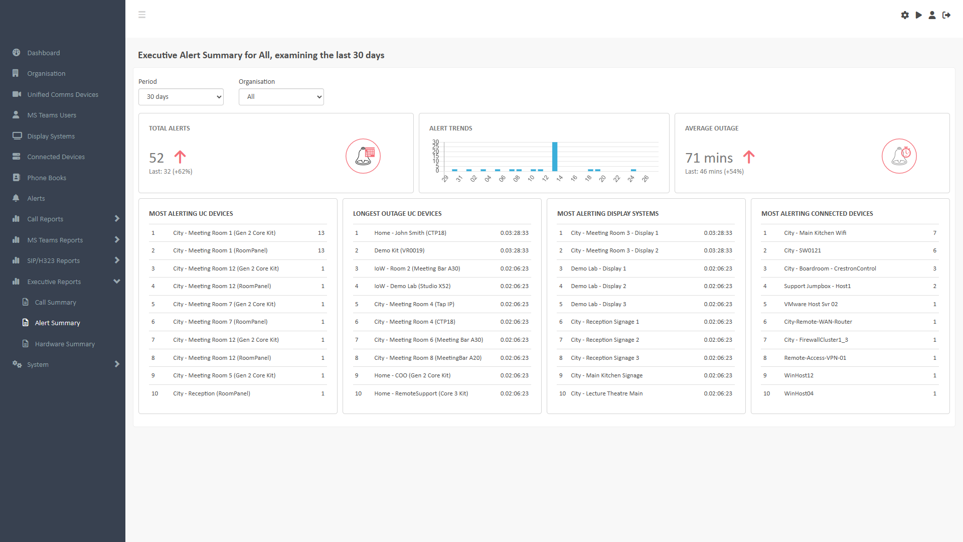Click the Total Alerts bell icon
Screen dimensions: 963x542
tap(363, 156)
